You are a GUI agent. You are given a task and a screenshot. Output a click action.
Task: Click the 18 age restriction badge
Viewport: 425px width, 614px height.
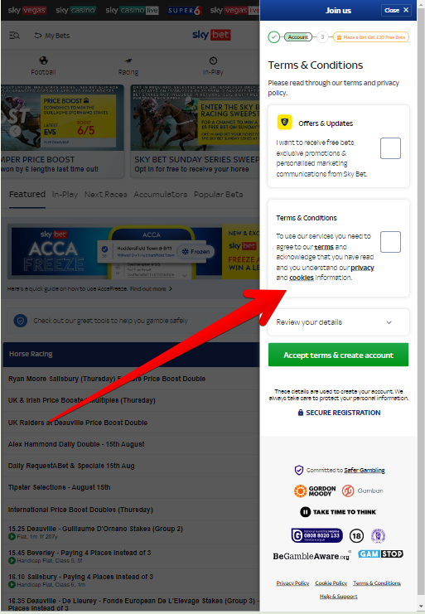pos(356,535)
